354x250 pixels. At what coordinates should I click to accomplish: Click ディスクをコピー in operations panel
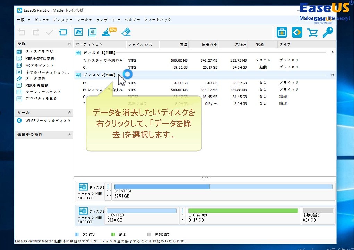[x=41, y=51]
